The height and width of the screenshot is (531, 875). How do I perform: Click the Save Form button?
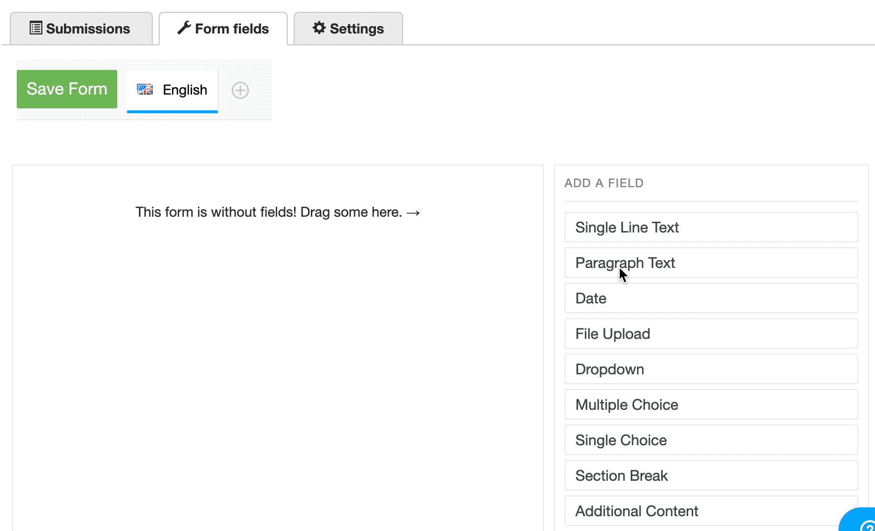pyautogui.click(x=67, y=89)
